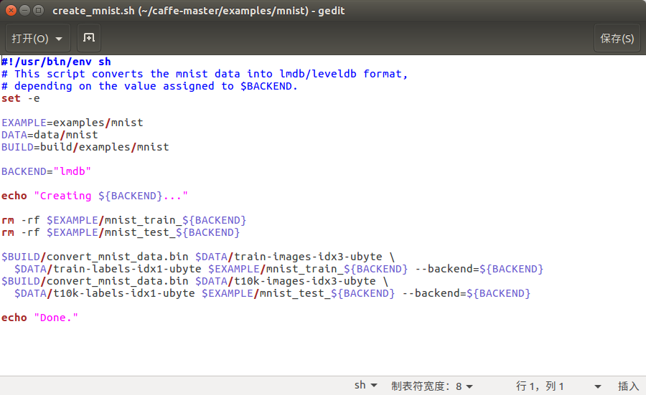646x395 pixels.
Task: Click the new document icon
Action: (x=89, y=38)
